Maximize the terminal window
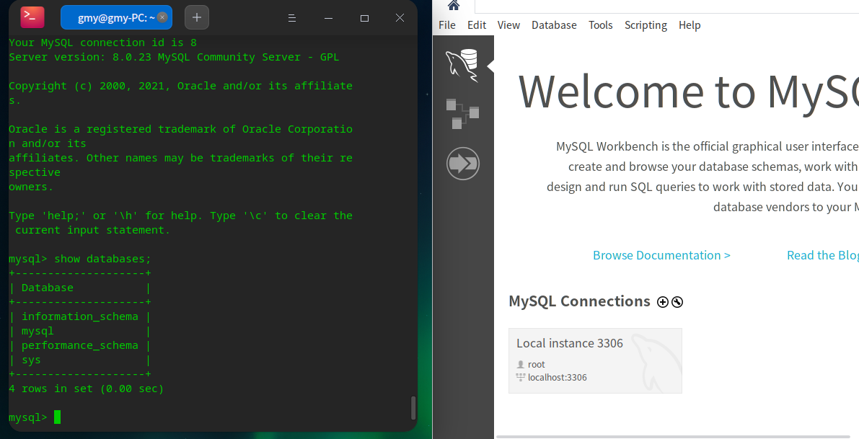 364,18
